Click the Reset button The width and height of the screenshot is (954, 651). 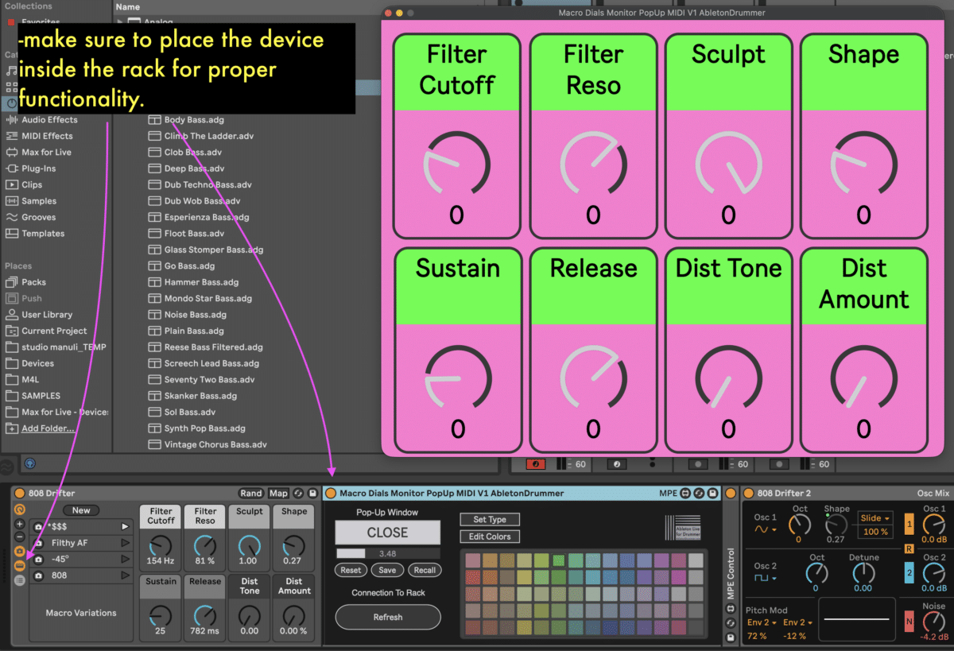(351, 570)
